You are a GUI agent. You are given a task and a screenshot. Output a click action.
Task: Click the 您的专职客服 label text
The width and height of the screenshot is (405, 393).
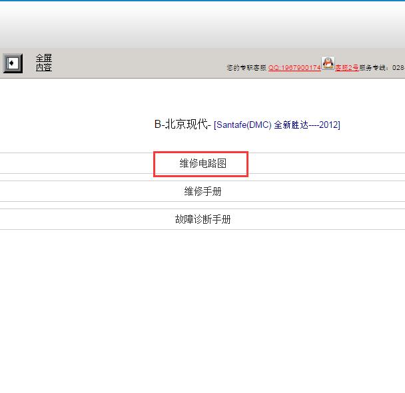pyautogui.click(x=246, y=68)
